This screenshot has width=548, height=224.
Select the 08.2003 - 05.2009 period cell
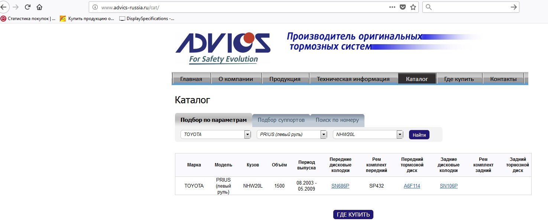click(x=307, y=186)
